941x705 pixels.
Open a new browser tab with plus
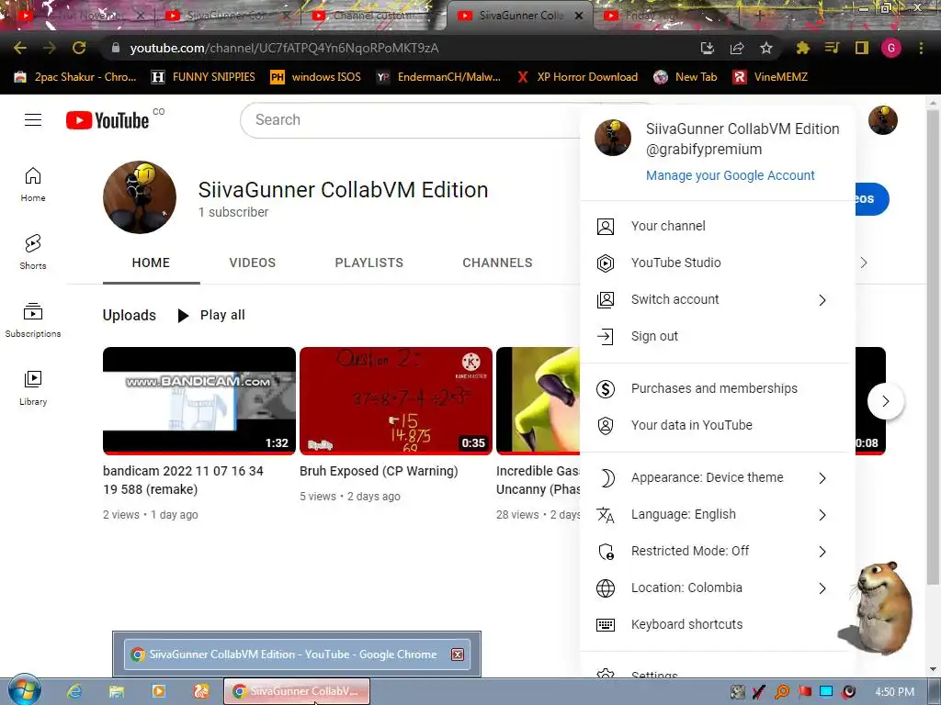(x=759, y=16)
